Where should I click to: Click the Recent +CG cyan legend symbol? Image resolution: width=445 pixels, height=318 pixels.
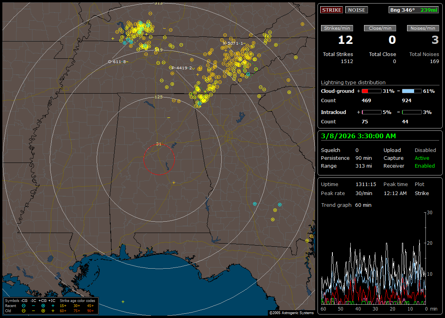coord(43,305)
